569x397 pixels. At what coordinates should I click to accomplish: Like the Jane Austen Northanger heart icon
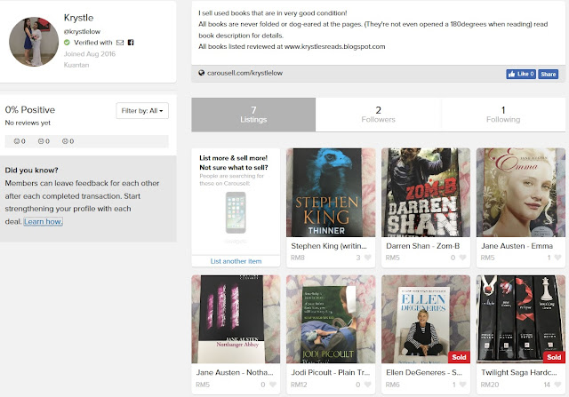(x=273, y=385)
